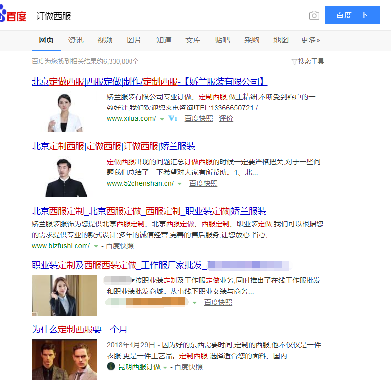Open Baidu home via the logo

point(13,14)
